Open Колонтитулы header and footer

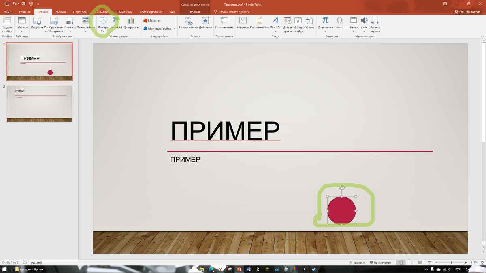pos(259,24)
